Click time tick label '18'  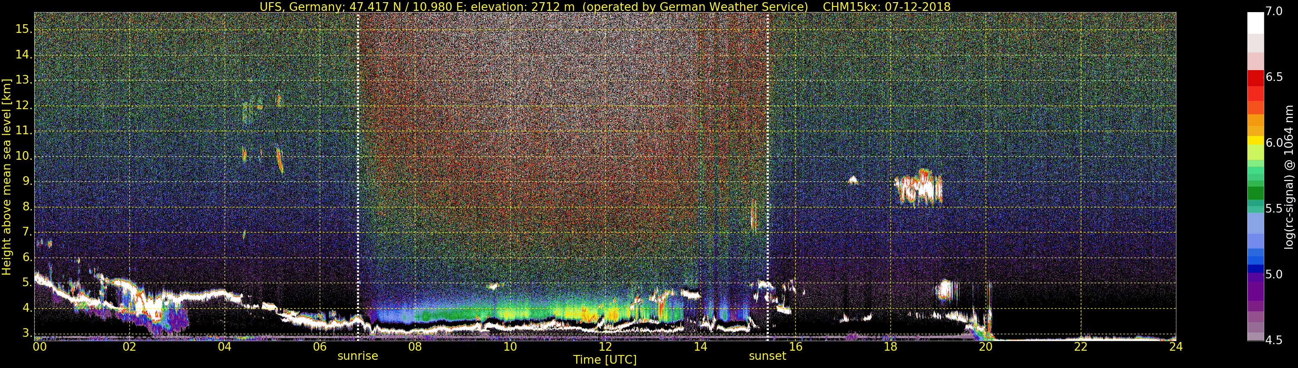tap(890, 347)
